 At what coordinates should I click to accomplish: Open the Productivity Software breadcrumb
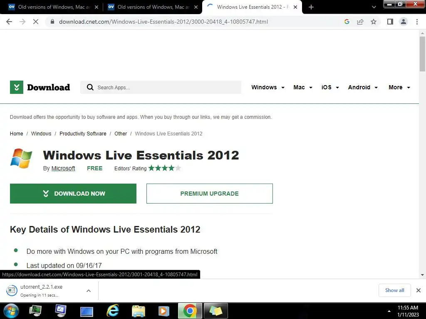(83, 134)
